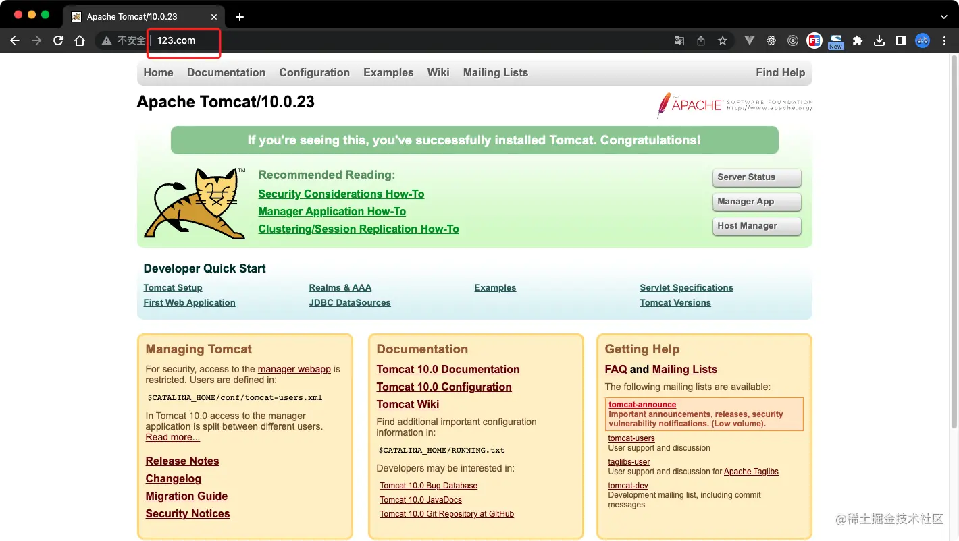The image size is (959, 541).
Task: Toggle the browser side panel
Action: coord(901,40)
